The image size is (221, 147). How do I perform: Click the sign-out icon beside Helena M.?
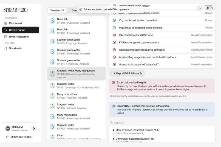(34, 128)
